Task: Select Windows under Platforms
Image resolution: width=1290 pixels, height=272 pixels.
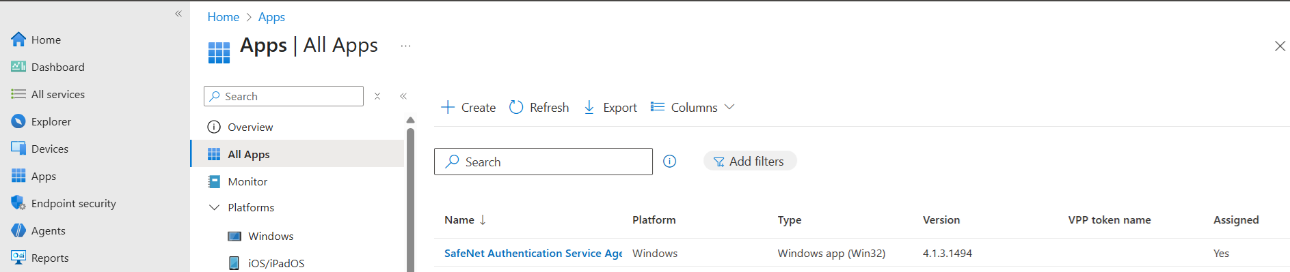Action: 271,236
